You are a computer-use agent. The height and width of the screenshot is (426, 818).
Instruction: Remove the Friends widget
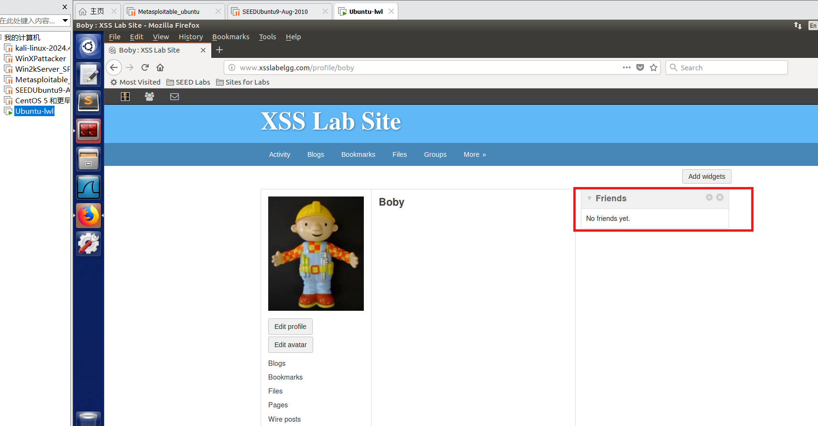coord(720,197)
